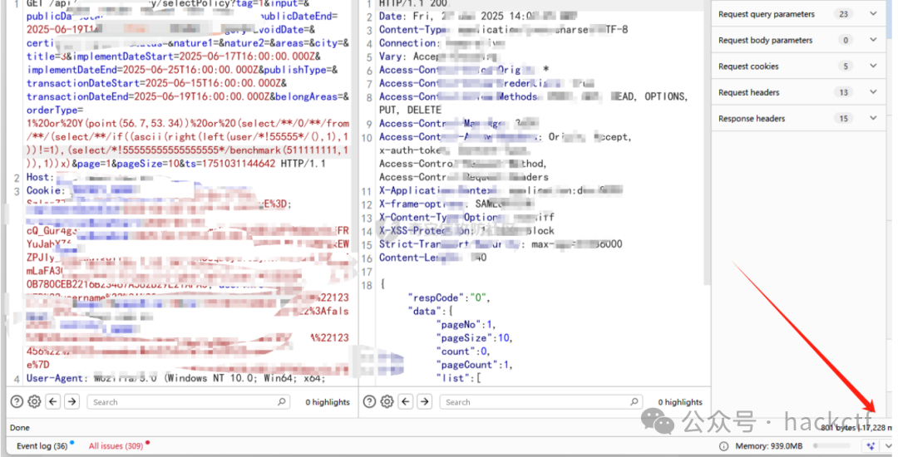Viewport: 898px width, 457px height.
Task: Click the "Host:" header line in request
Action: tap(40, 177)
